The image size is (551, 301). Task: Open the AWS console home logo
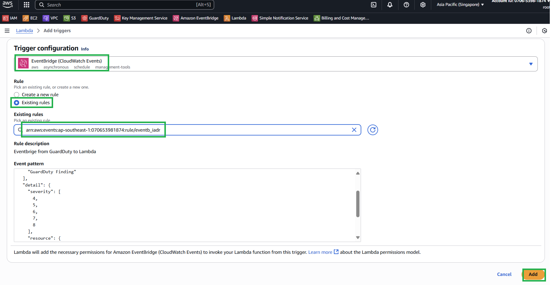pyautogui.click(x=8, y=4)
